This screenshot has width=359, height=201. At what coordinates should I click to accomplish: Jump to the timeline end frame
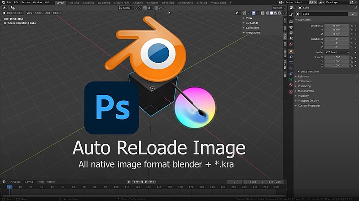154,182
